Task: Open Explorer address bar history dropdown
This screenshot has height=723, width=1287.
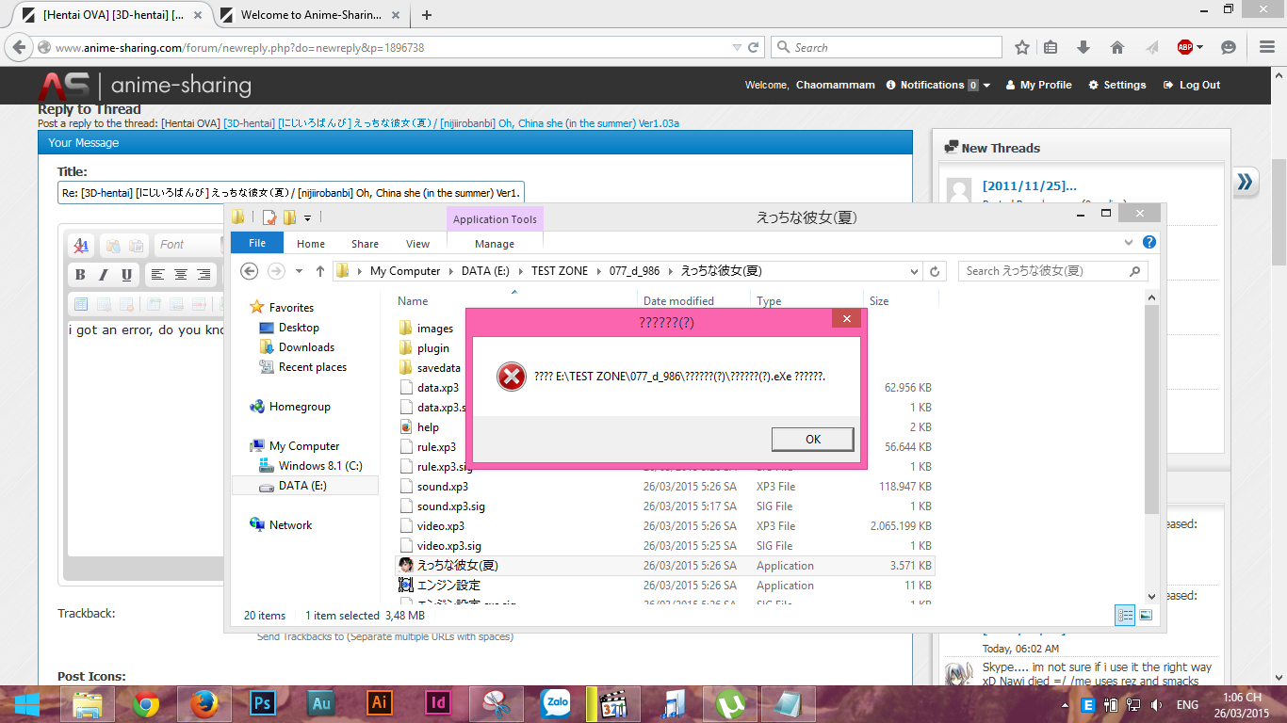Action: (x=913, y=271)
